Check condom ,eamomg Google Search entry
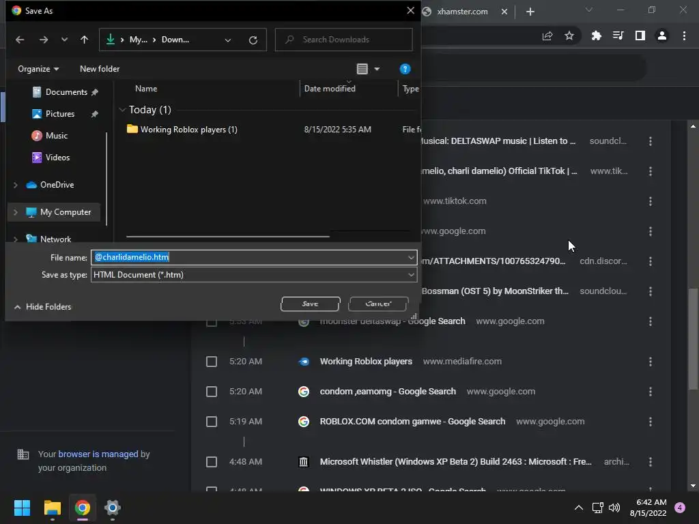The width and height of the screenshot is (699, 524). (x=212, y=392)
